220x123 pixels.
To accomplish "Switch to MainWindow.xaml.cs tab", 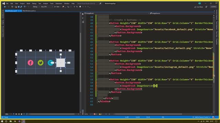I will coord(29,11).
